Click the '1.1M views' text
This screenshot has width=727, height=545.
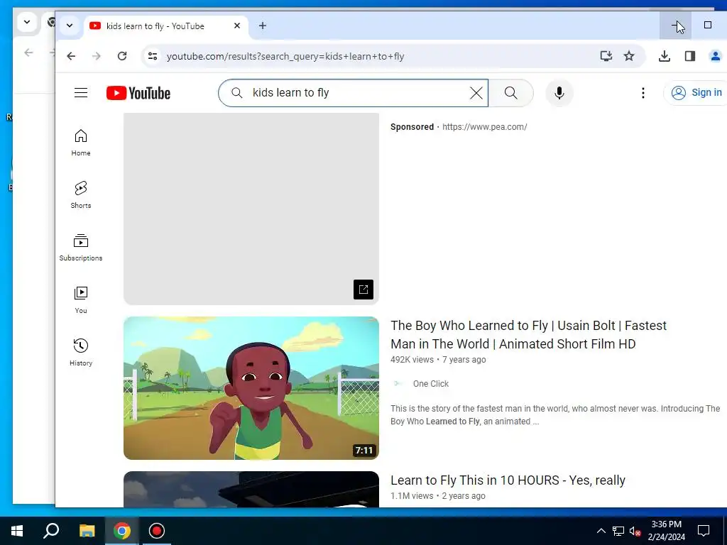coord(412,496)
